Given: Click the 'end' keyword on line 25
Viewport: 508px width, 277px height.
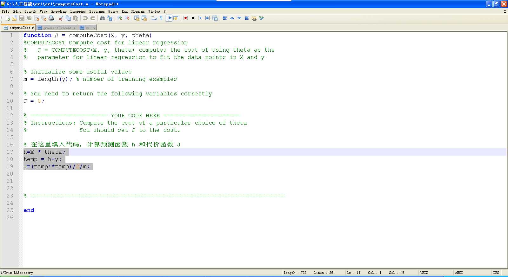Looking at the screenshot, I should tap(29, 210).
